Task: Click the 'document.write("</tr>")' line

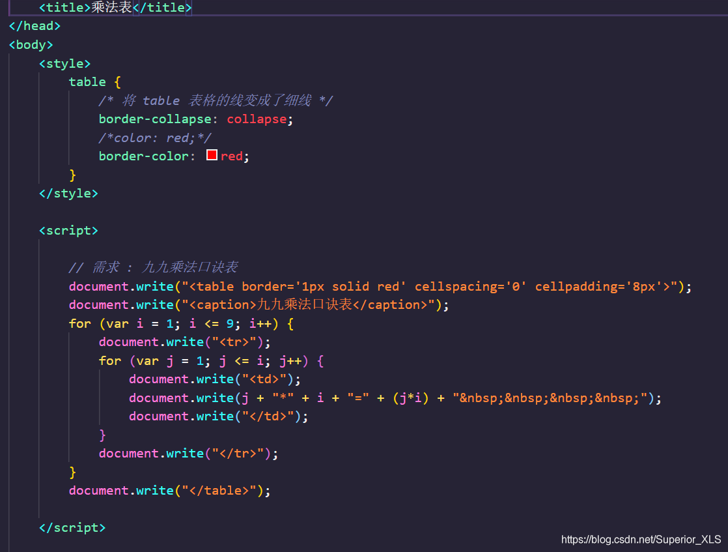Action: (188, 454)
